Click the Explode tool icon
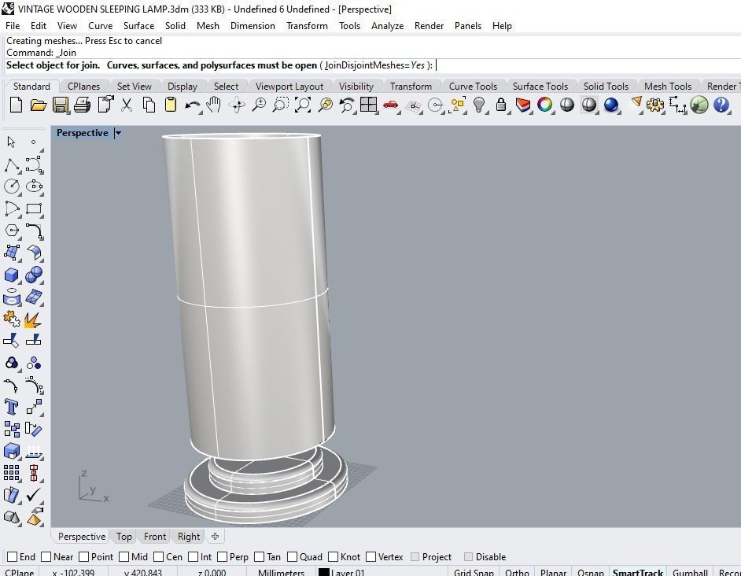This screenshot has height=576, width=741. point(32,319)
